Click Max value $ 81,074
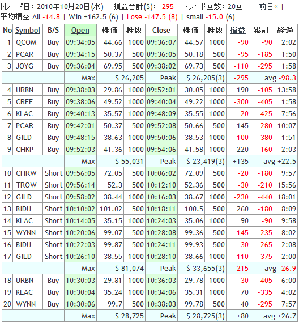Image resolution: width=299 pixels, height=323 pixels. click(x=129, y=269)
